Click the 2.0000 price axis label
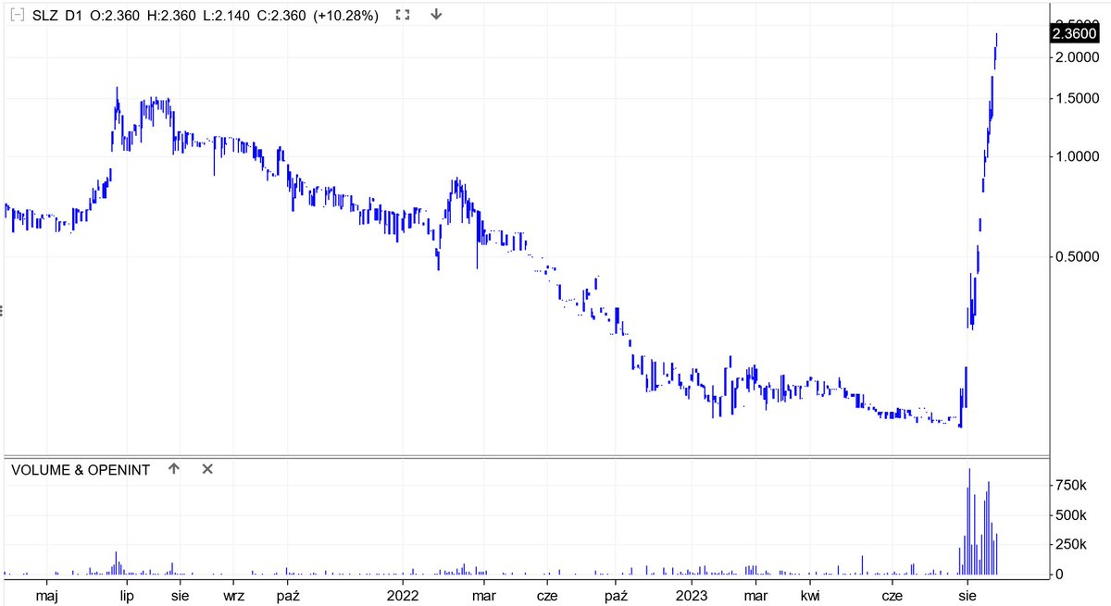 pos(1079,57)
